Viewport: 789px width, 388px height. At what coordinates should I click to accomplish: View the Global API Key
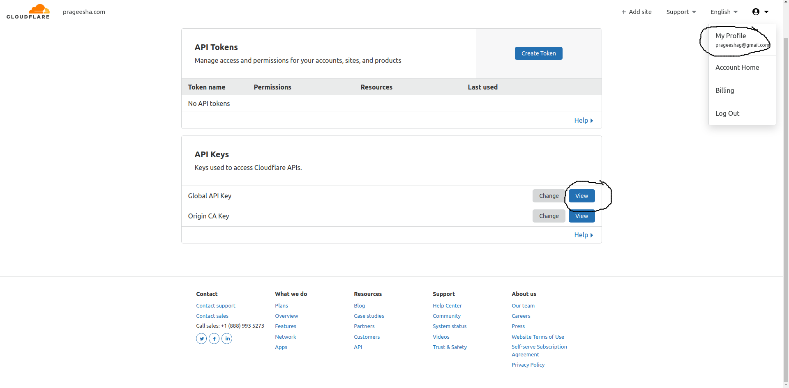click(581, 196)
